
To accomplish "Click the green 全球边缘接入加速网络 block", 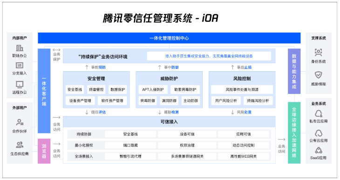I will pos(294,133).
